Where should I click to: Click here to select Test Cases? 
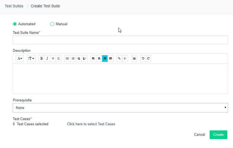coord(91,124)
